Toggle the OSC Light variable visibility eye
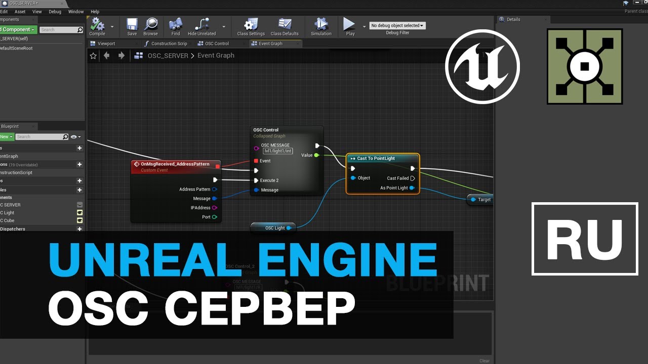Screen dimensions: 648x364 79,213
